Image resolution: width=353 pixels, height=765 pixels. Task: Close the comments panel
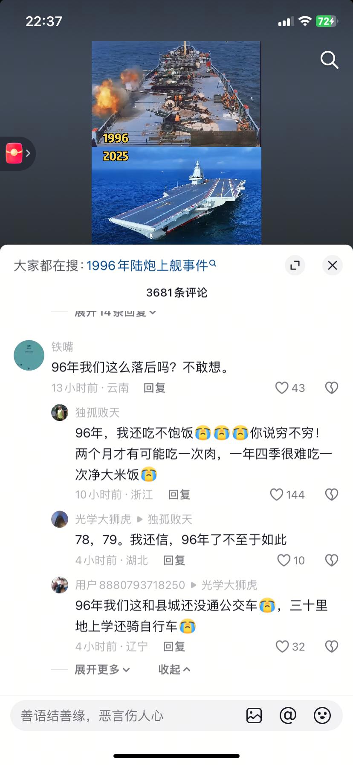tap(333, 266)
